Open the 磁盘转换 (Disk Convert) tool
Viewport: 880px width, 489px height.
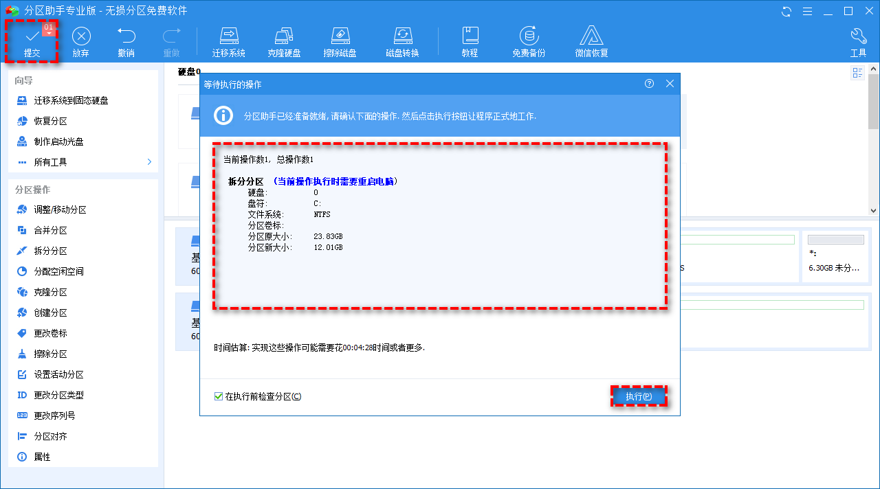[402, 40]
